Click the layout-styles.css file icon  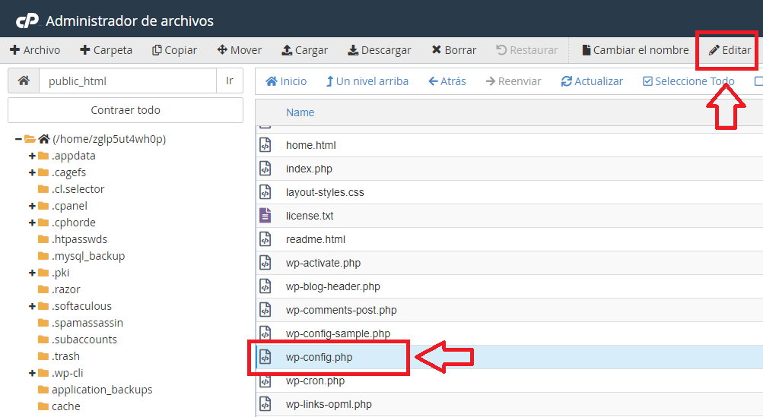[265, 192]
